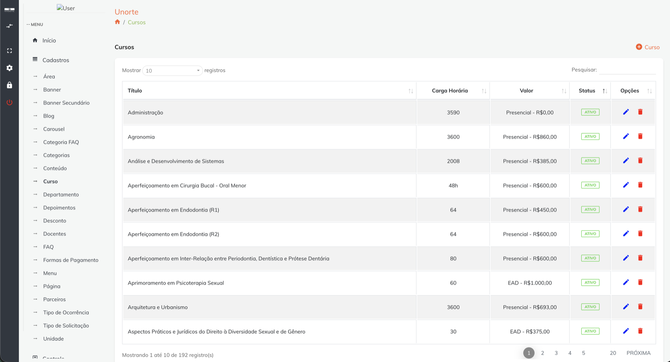Delete Aprimoramento em Psicoterapia Sexual course
Screen dimensions: 670x362
[x=640, y=282]
